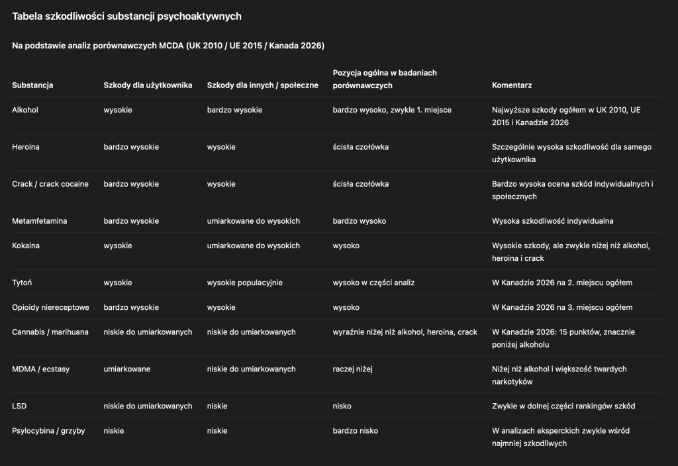This screenshot has height=466, width=678.
Task: Click the 'Komentarz' column header
Action: pyautogui.click(x=512, y=85)
